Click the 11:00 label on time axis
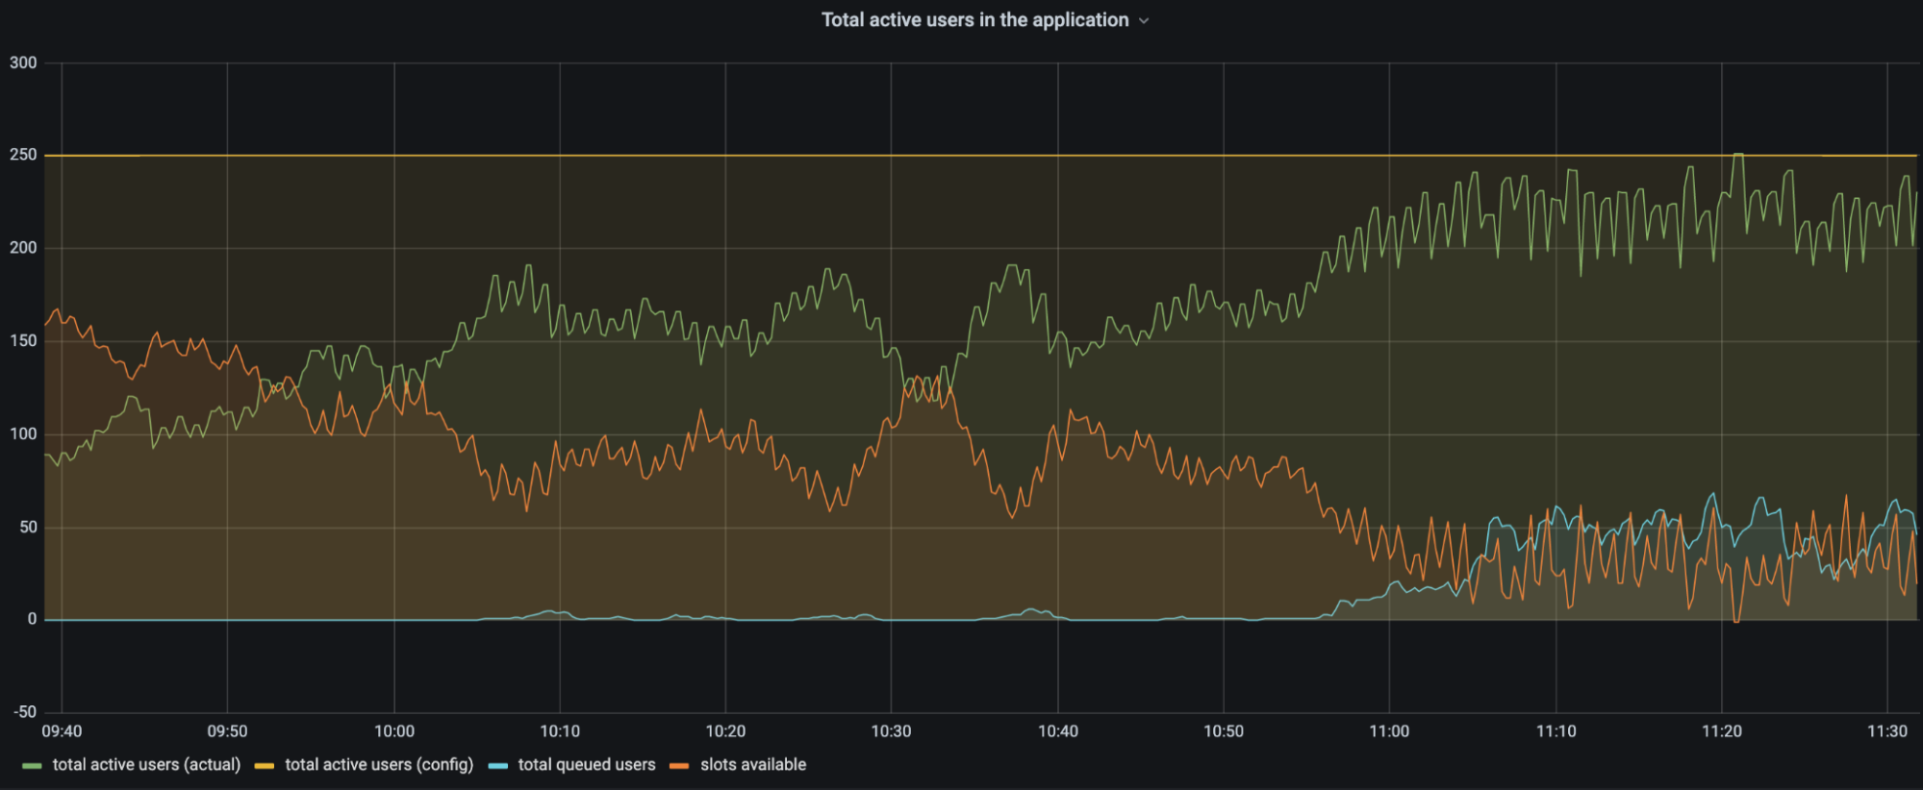 [1389, 731]
